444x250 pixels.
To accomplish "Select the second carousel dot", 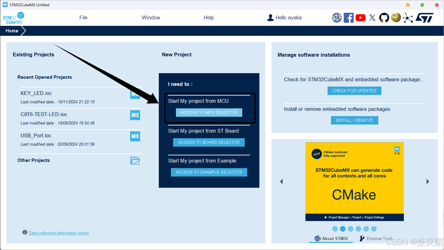I will [x=343, y=229].
